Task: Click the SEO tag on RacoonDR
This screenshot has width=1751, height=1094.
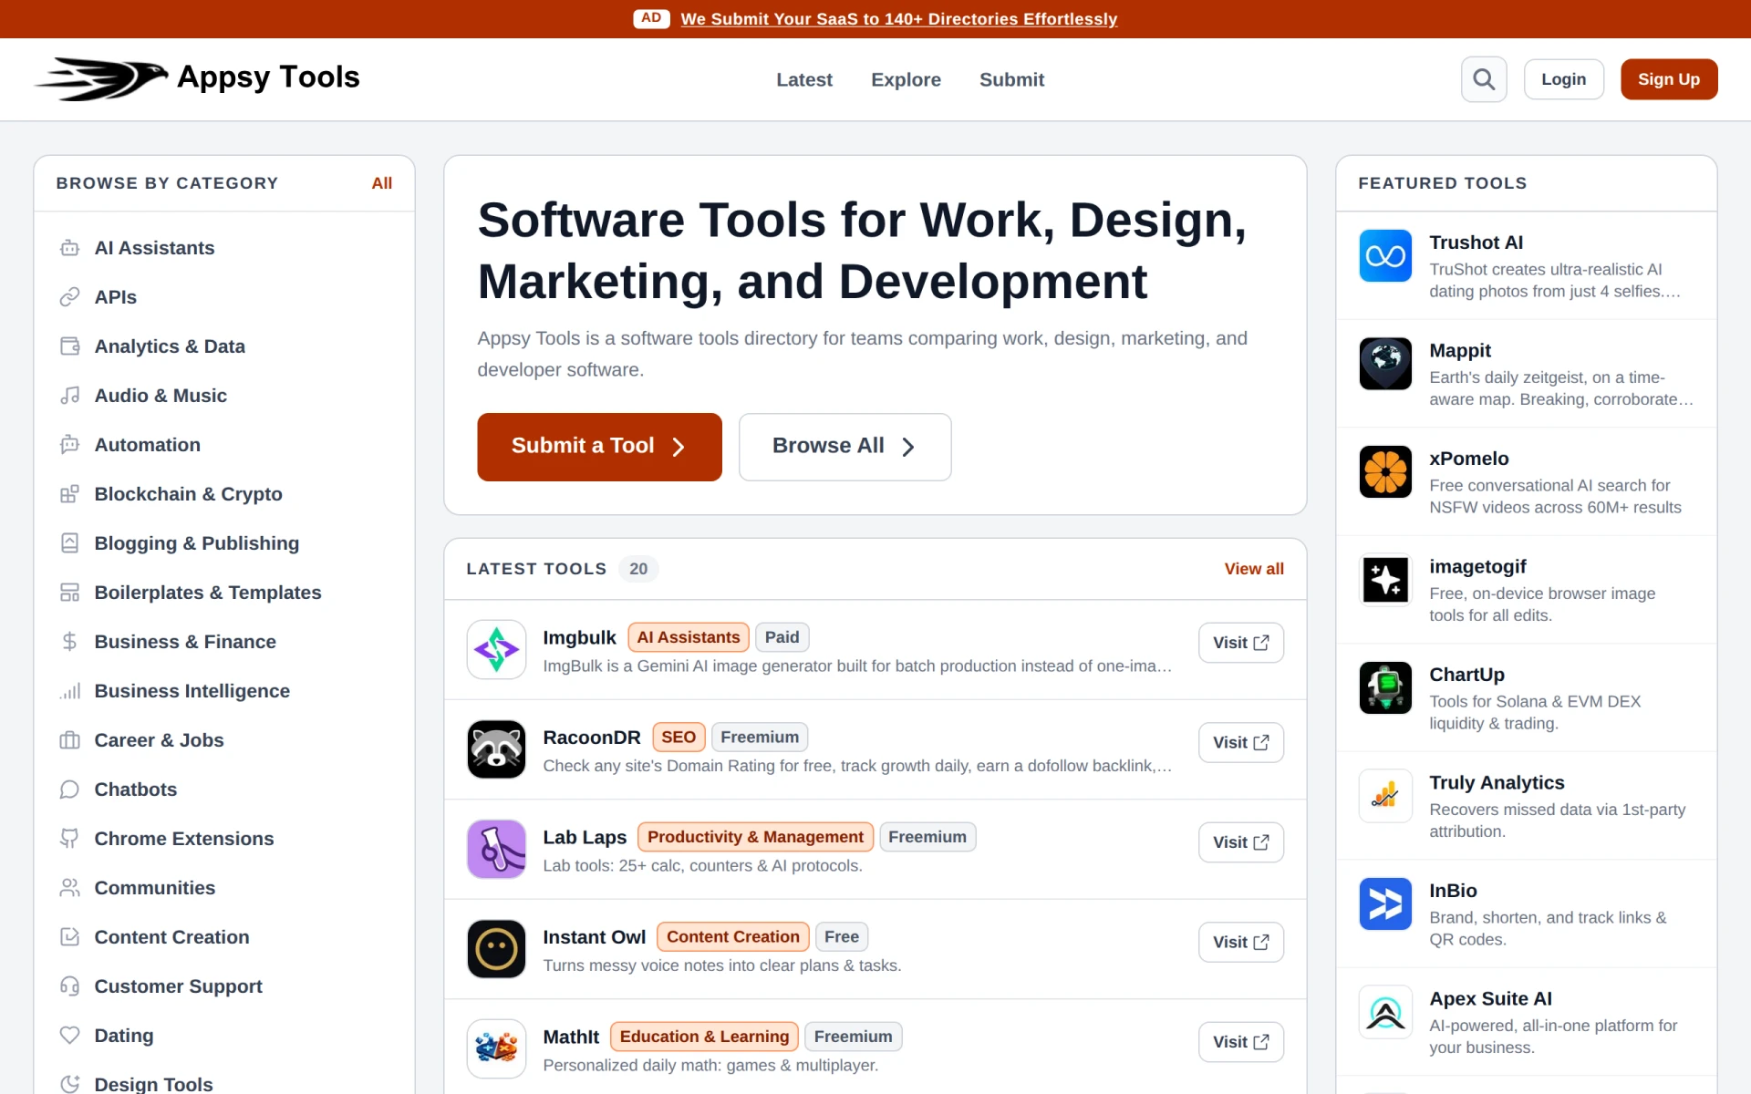Action: point(679,738)
